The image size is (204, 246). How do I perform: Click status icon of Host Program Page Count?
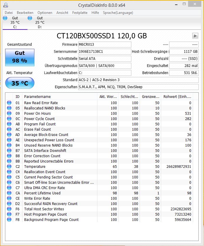[9, 214]
